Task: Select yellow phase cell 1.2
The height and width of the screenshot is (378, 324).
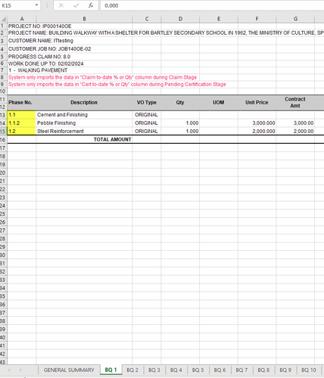Action: (x=21, y=132)
